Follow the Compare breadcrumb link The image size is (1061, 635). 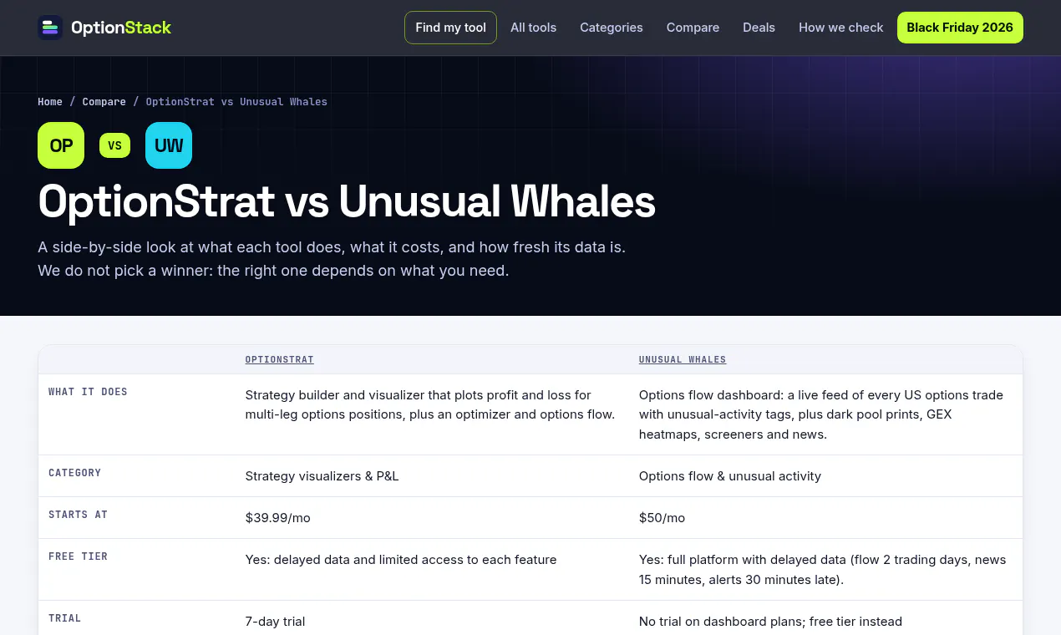[x=104, y=102]
